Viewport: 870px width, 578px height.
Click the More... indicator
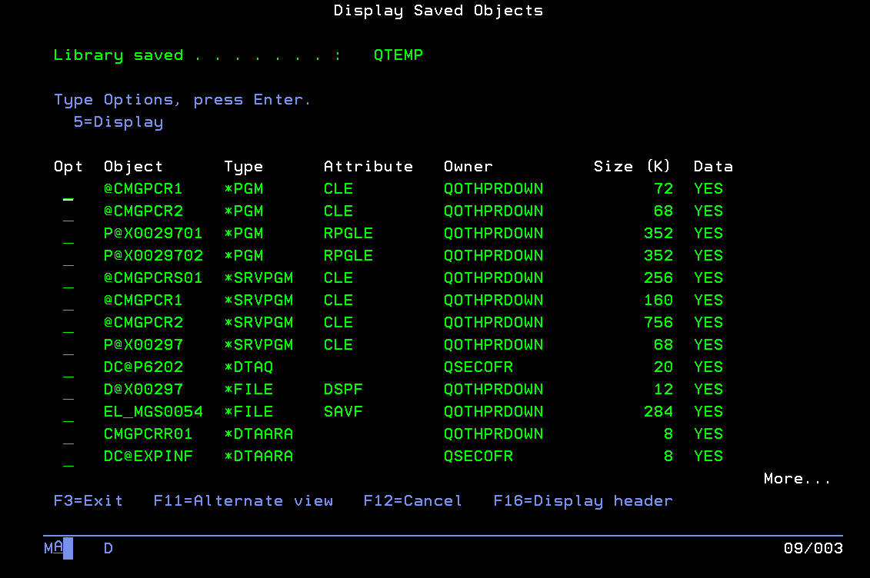tap(798, 479)
